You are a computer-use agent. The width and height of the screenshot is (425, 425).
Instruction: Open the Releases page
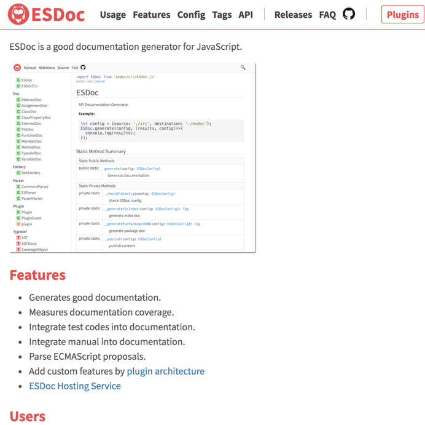coord(293,15)
